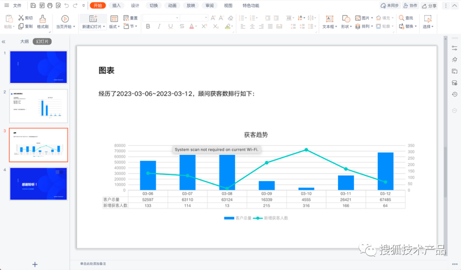
Task: Find text using 查找
Action: coord(406,18)
